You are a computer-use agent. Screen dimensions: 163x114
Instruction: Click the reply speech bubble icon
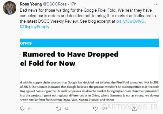point(22,108)
